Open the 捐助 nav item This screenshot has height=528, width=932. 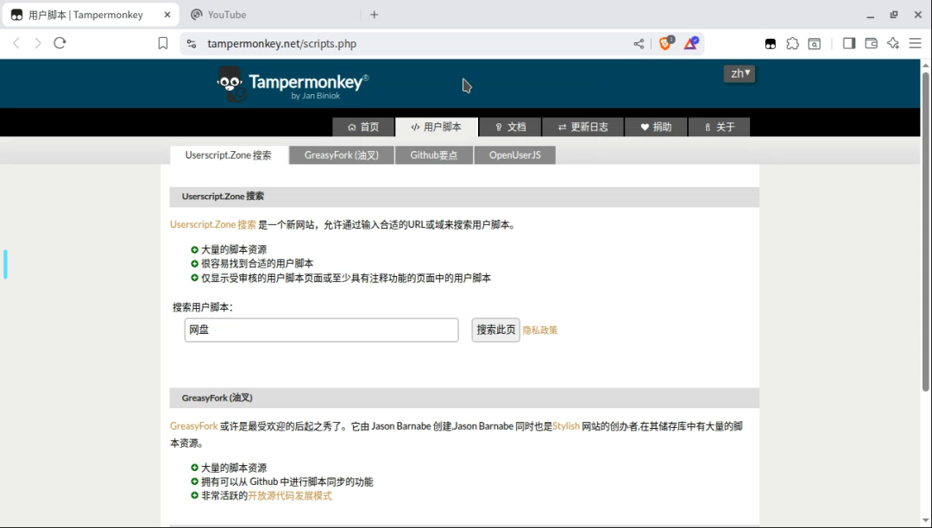point(656,127)
